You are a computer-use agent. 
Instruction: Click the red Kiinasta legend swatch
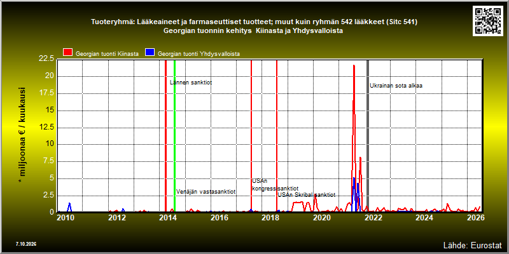tap(68, 53)
